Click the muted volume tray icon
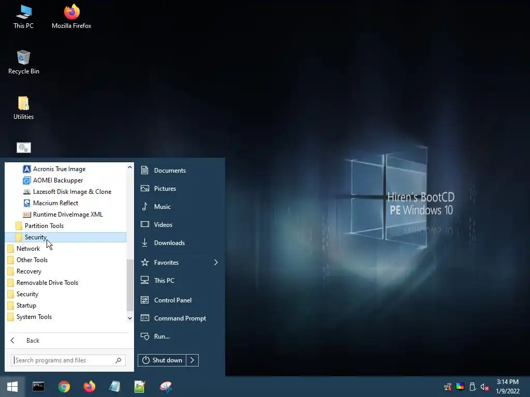530x397 pixels. [484, 387]
